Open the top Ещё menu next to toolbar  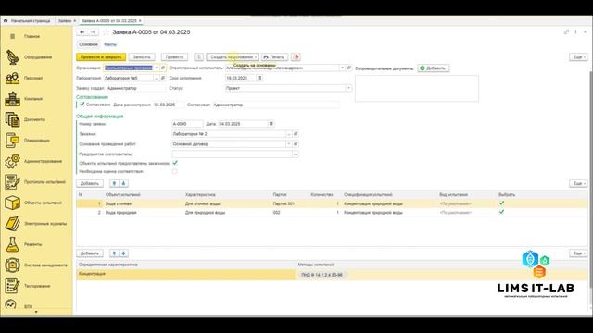tap(578, 57)
